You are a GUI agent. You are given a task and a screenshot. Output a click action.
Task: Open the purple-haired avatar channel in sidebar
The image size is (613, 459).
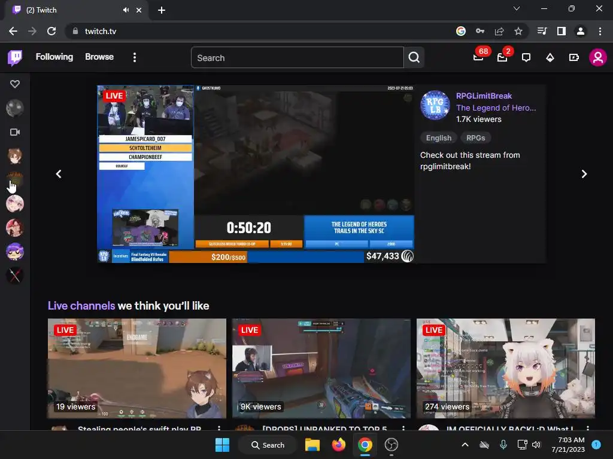[x=15, y=252]
